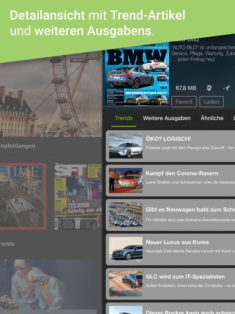This screenshot has width=235, height=314.
Task: Open the London Eye banner image
Action: click(x=51, y=96)
